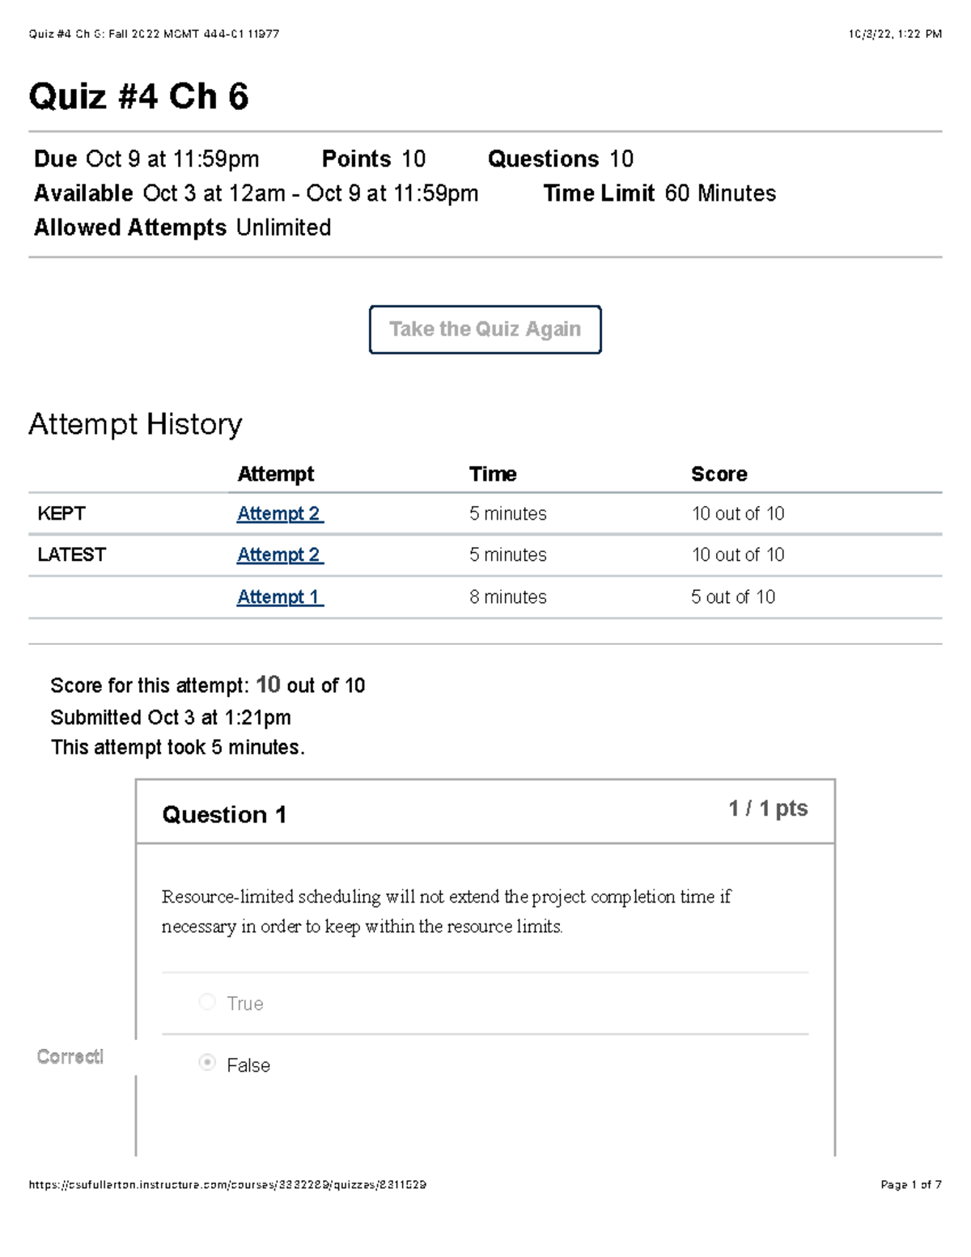Click the Quiz #4 Ch 6 title
971x1257 pixels.
coord(138,96)
